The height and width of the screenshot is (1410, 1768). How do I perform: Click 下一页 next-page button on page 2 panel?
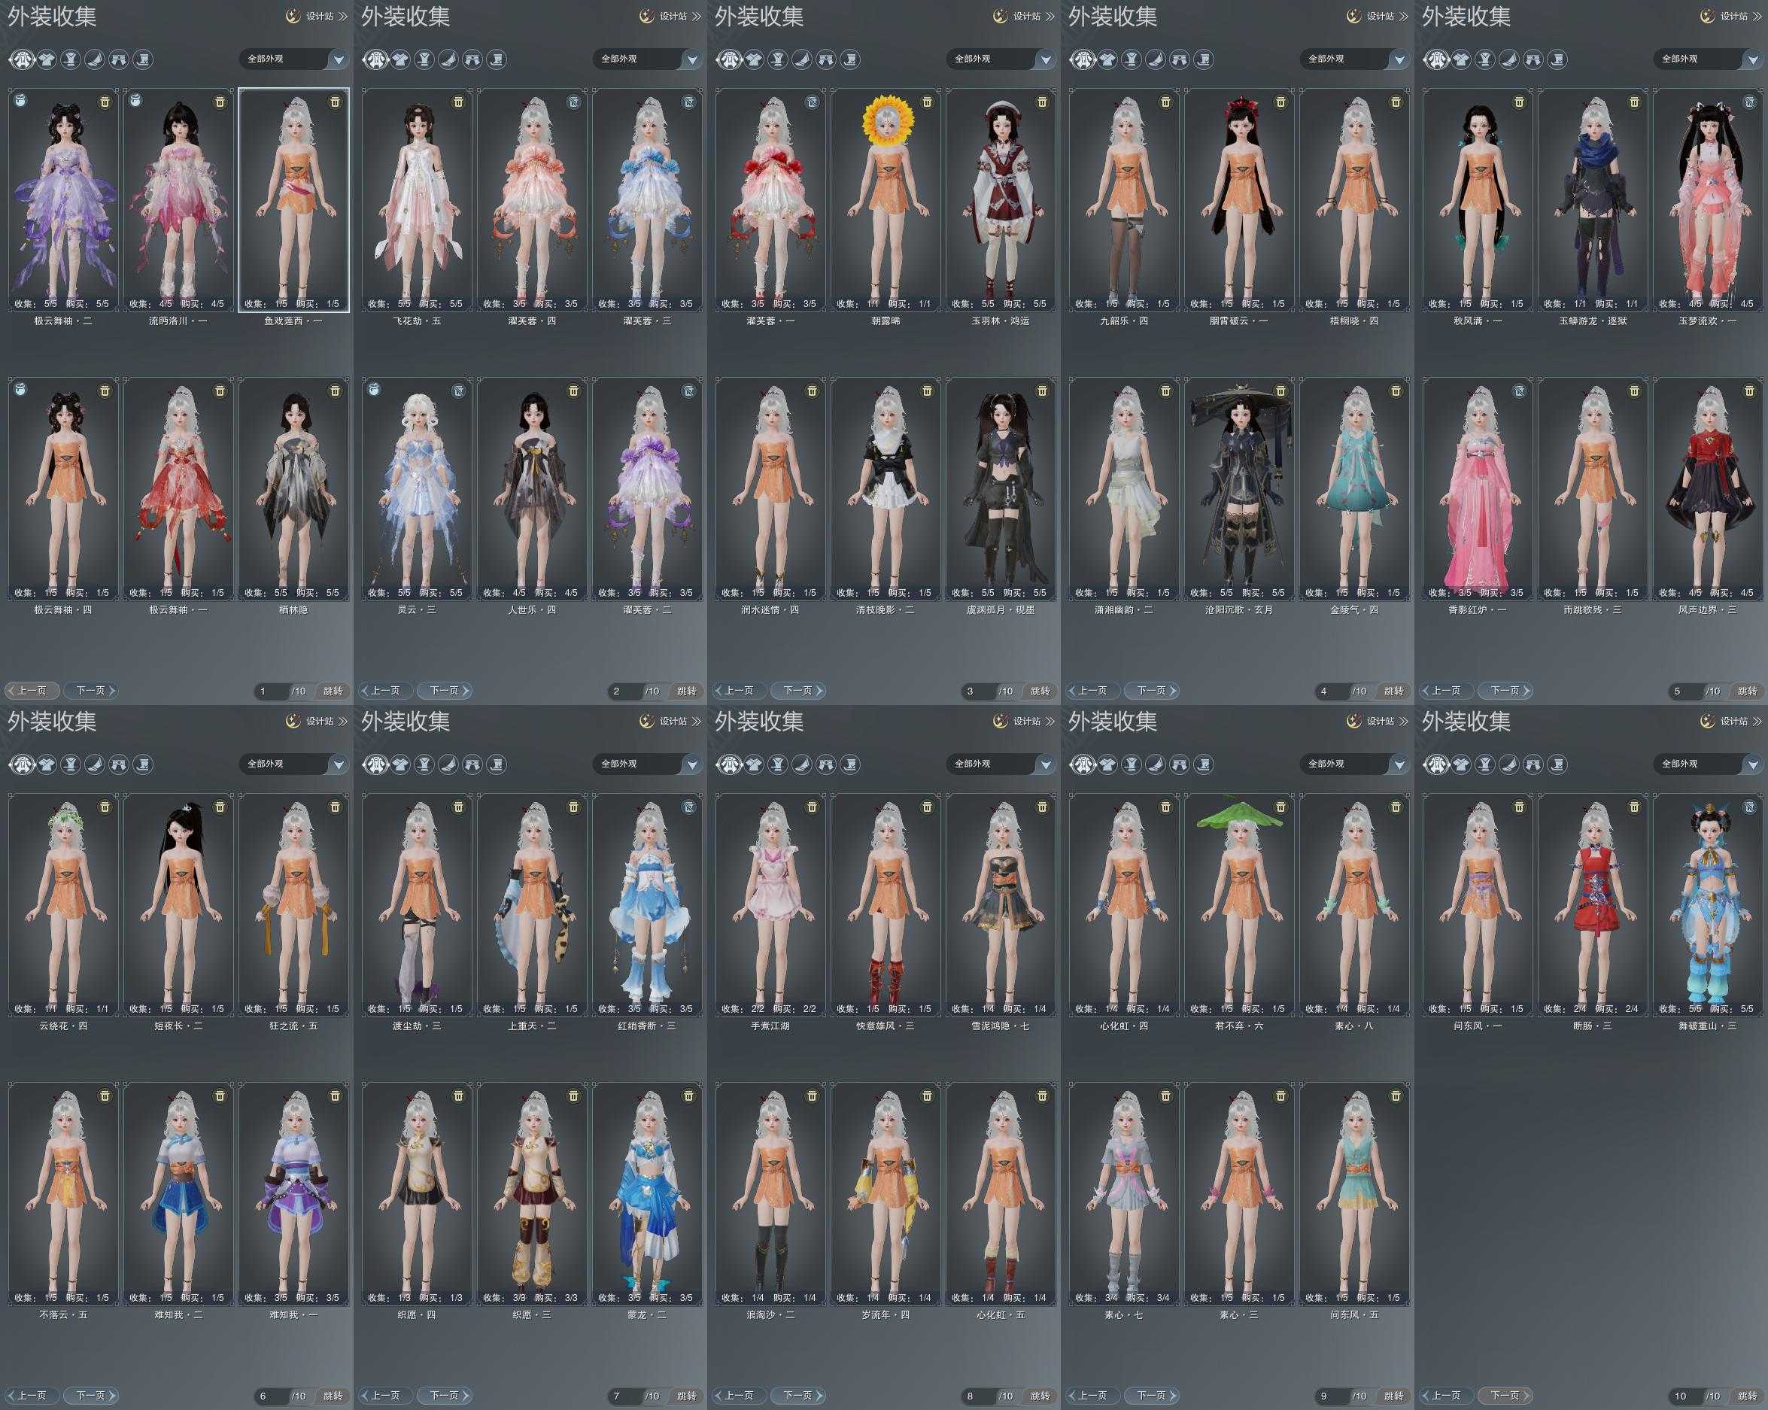[444, 691]
